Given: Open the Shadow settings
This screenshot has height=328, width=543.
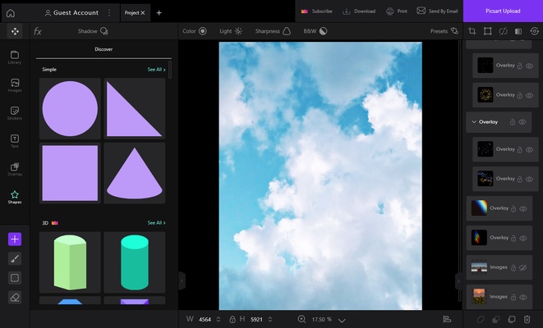Looking at the screenshot, I should pyautogui.click(x=93, y=31).
